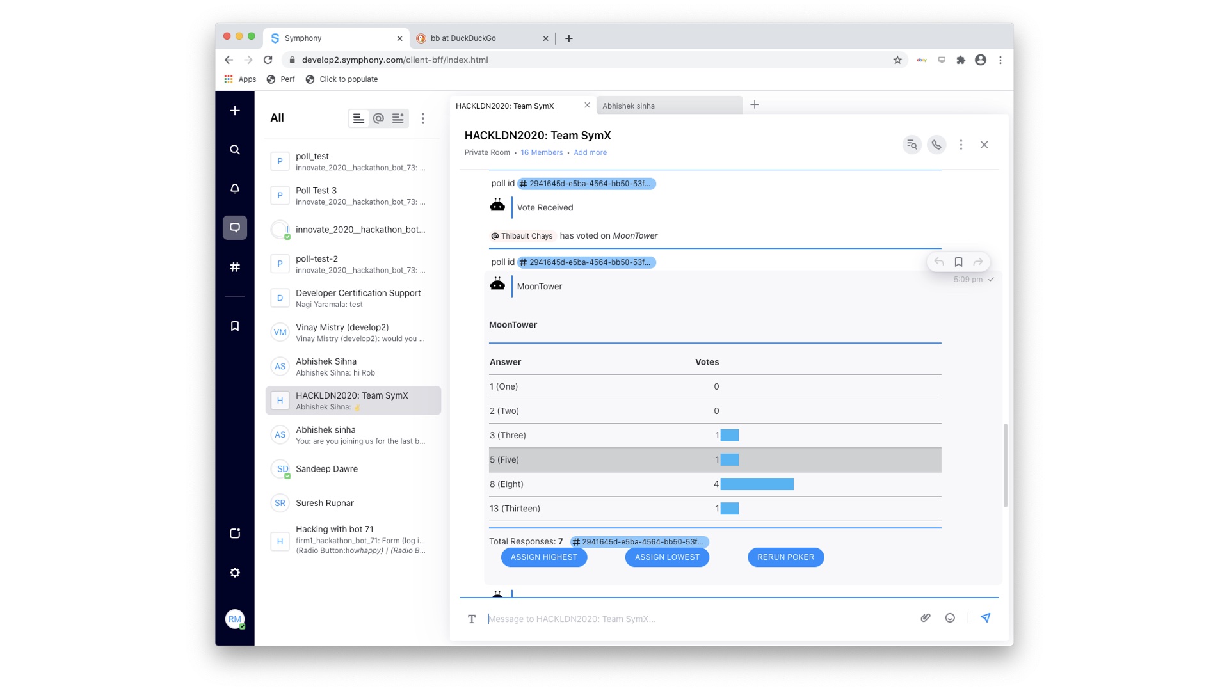Click ASSIGN LOWEST button
1229x691 pixels.
(667, 557)
